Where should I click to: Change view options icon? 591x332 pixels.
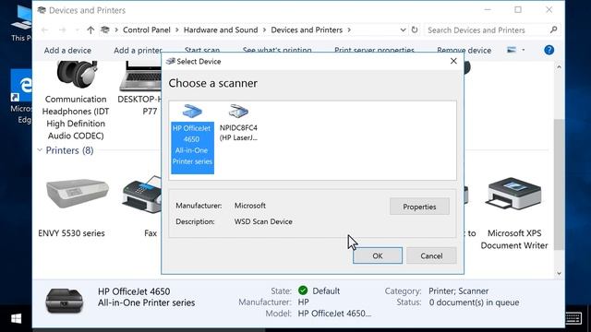[512, 50]
